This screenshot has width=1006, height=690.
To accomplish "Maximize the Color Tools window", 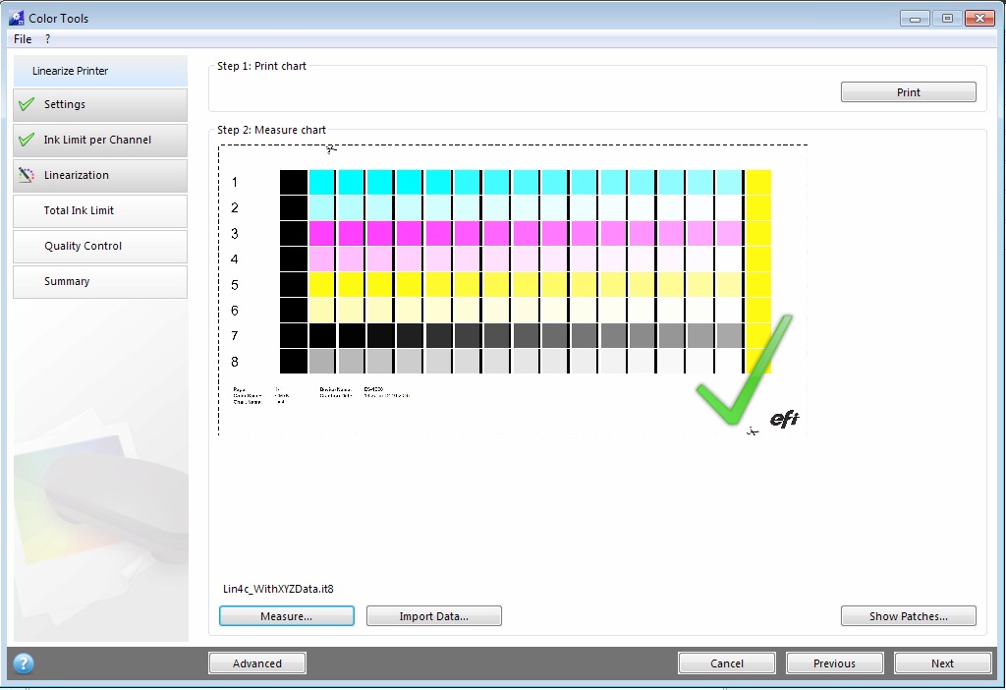I will click(947, 19).
